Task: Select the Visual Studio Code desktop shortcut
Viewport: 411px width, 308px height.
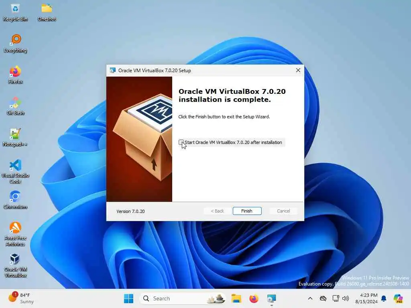Action: (15, 171)
